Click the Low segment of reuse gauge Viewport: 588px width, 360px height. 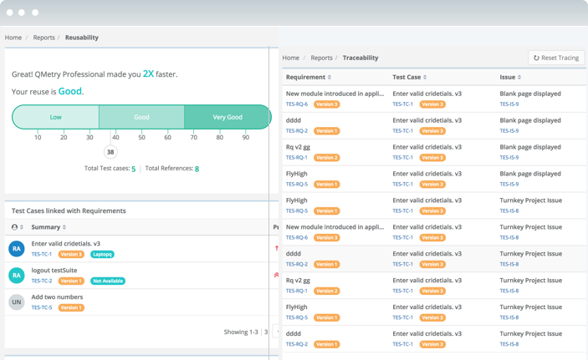[x=55, y=117]
